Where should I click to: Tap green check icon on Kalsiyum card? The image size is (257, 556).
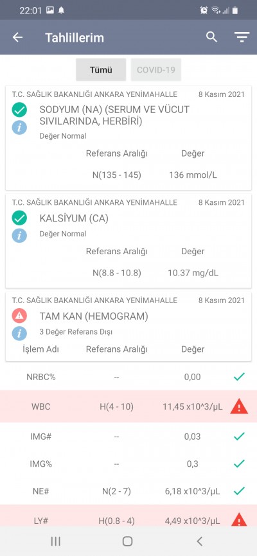coord(19,218)
